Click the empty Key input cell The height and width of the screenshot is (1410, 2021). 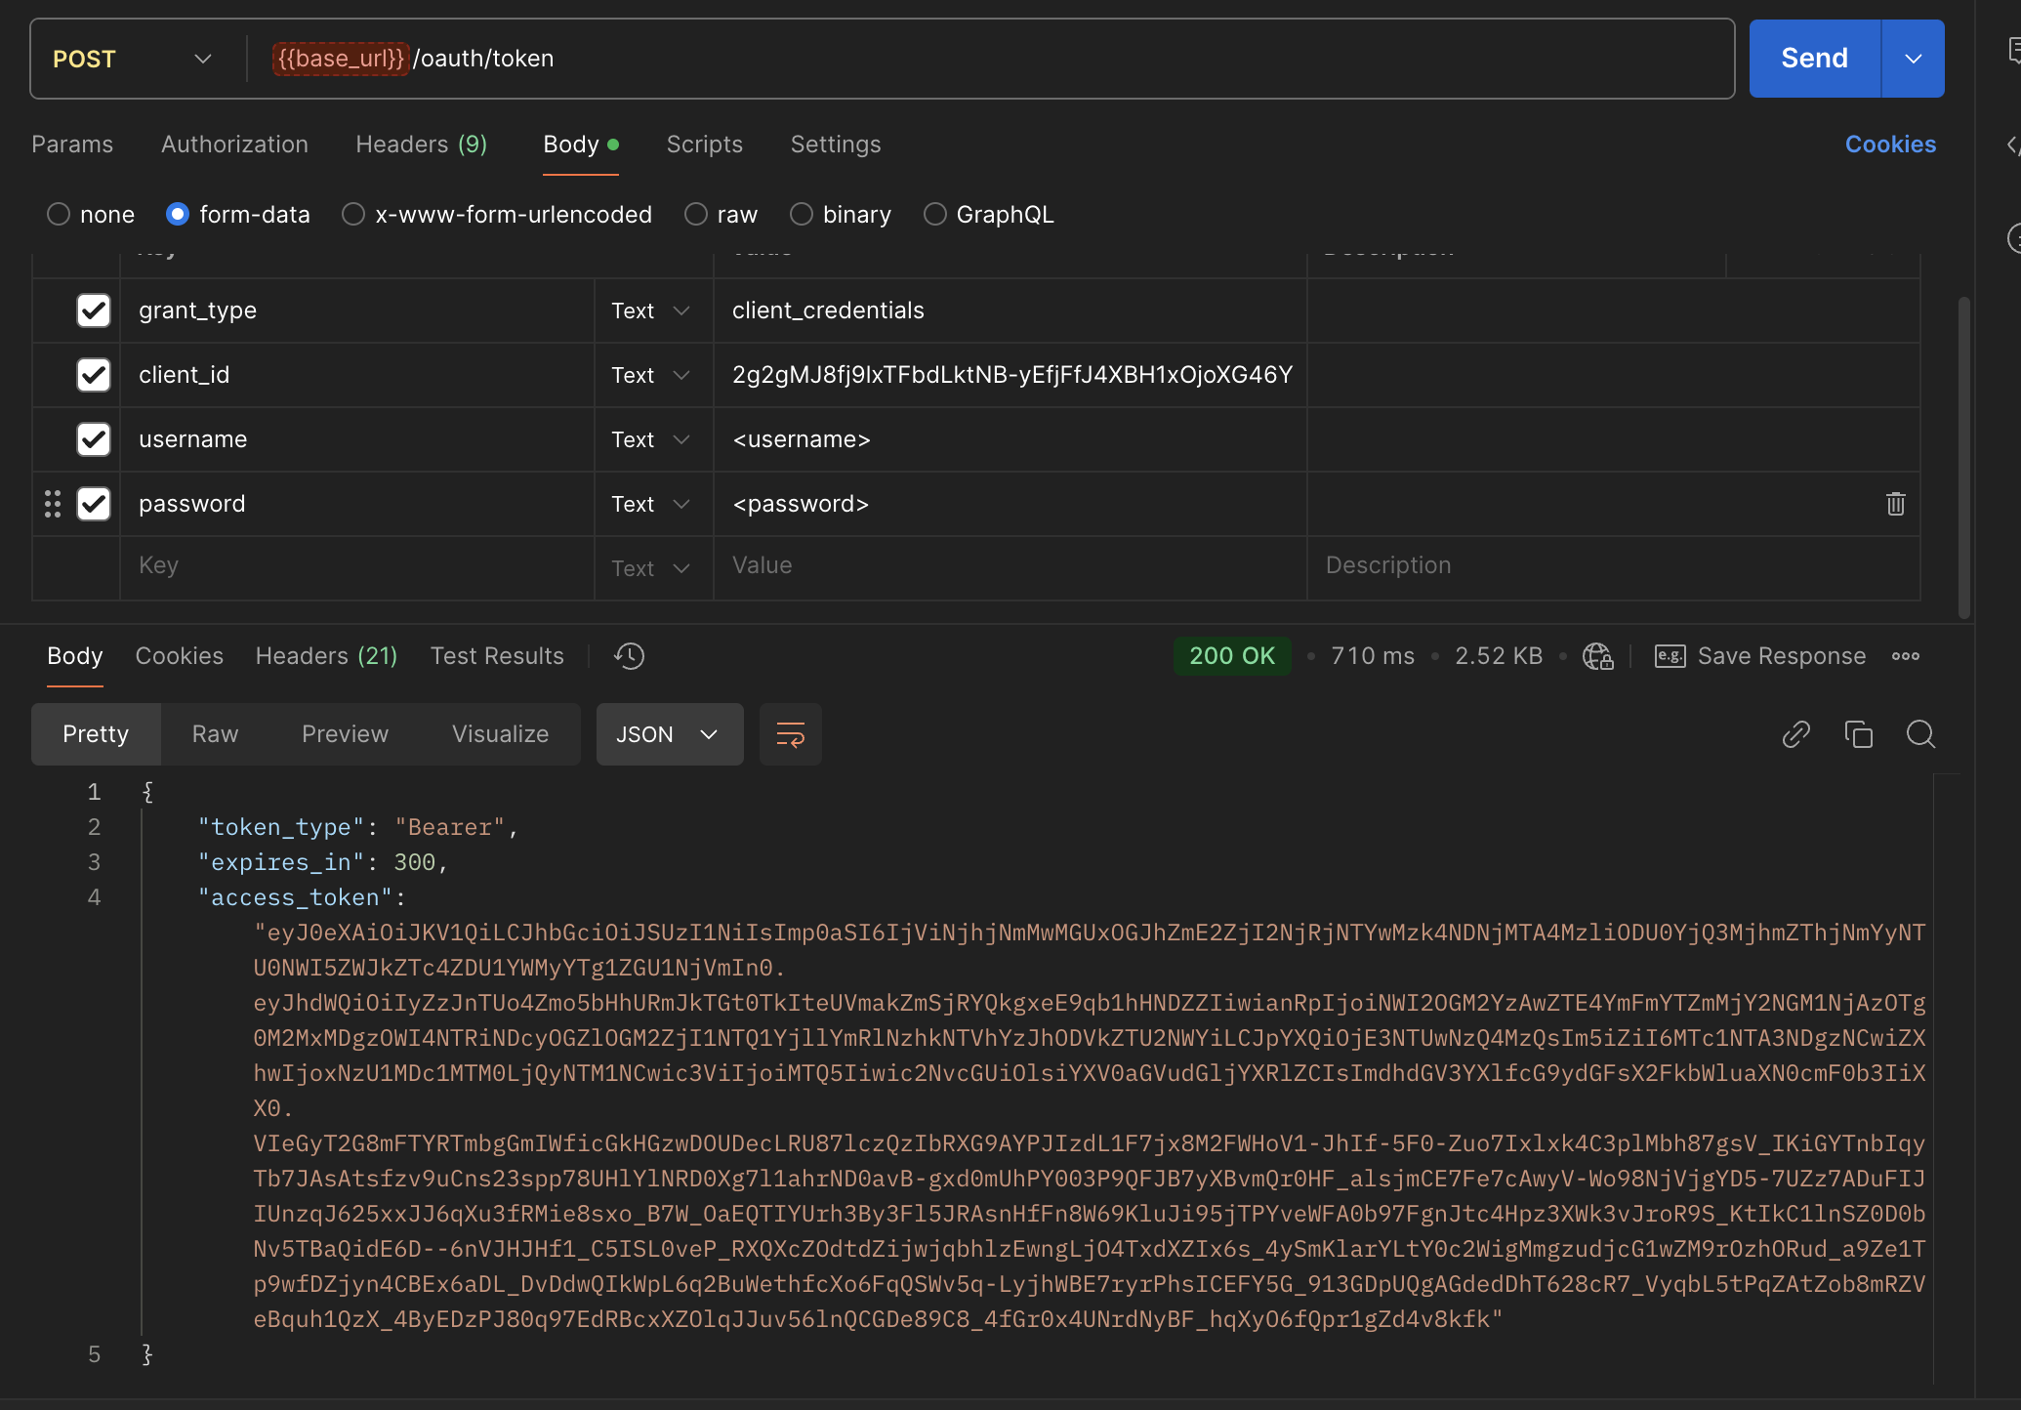point(357,566)
